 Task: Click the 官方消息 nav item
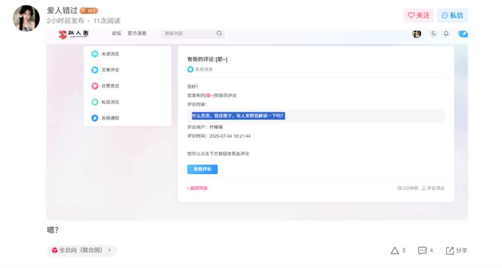[x=137, y=34]
